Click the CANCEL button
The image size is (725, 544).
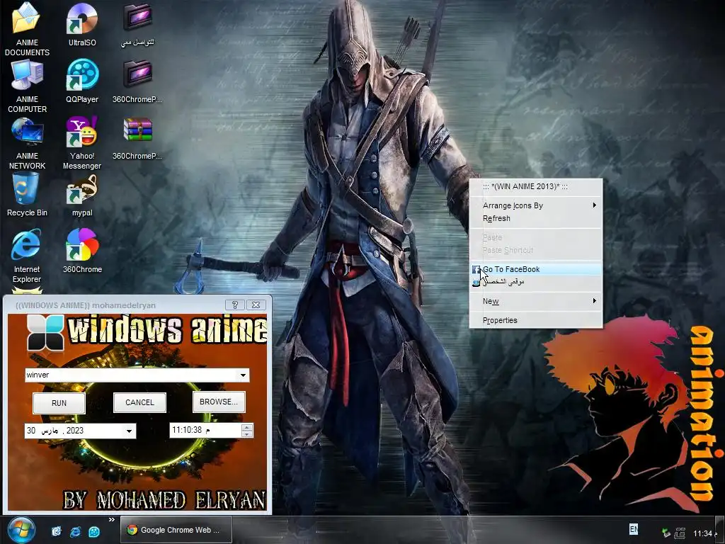pos(139,402)
